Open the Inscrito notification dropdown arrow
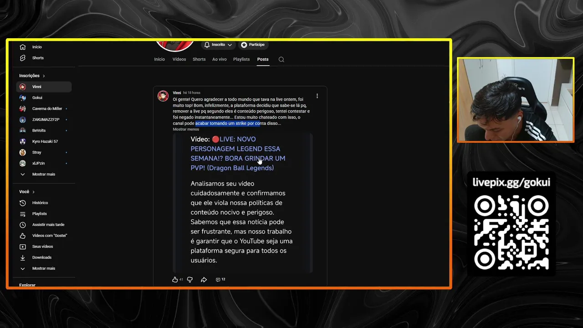This screenshot has width=583, height=328. [x=230, y=45]
